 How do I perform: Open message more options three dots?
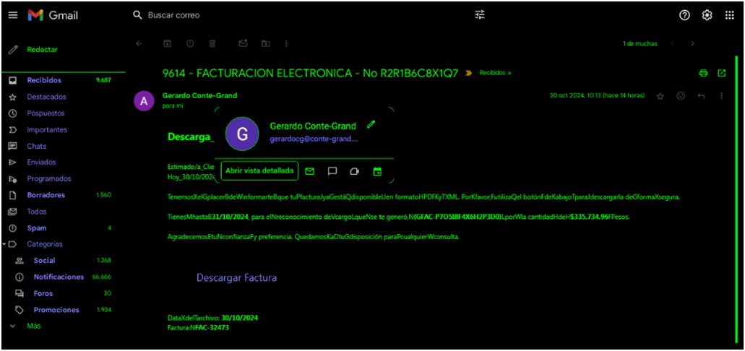click(x=722, y=96)
